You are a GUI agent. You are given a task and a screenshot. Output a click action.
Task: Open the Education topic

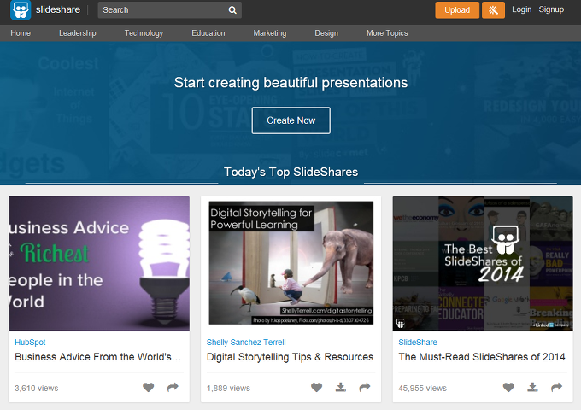pos(208,33)
